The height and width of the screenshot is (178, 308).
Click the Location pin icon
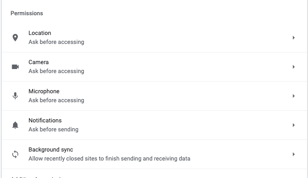pos(15,38)
